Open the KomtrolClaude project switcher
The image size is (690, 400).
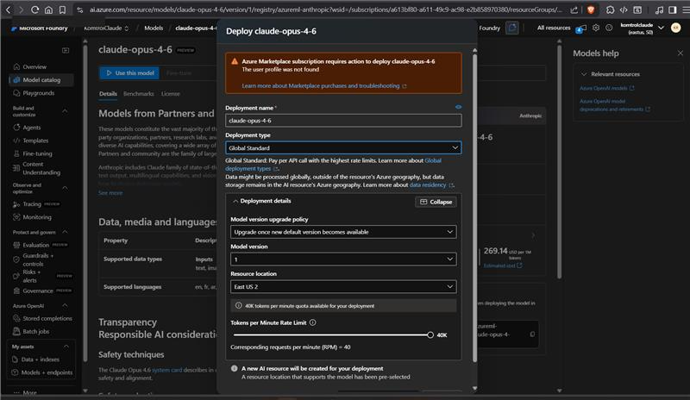point(106,28)
